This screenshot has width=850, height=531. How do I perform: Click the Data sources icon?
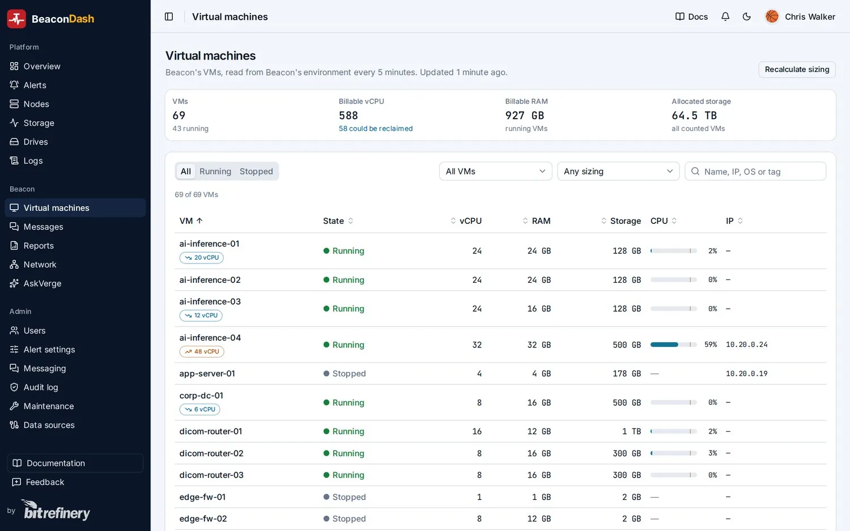(14, 425)
